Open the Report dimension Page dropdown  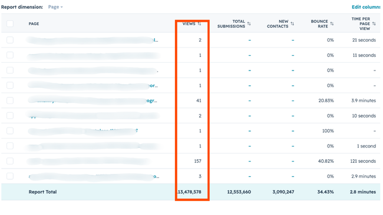click(55, 7)
